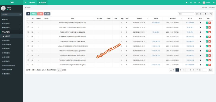The width and height of the screenshot is (216, 102).
Task: Select checkbox for row ID 55
Action: click(28, 37)
